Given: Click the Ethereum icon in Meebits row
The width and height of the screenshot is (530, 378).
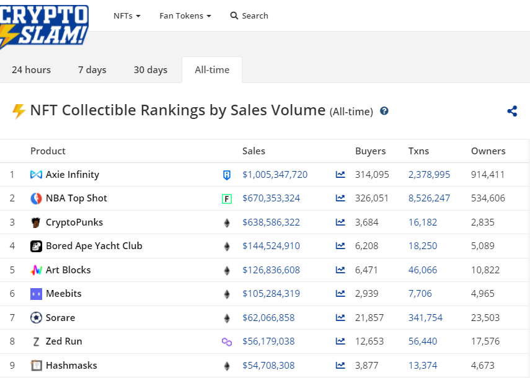Looking at the screenshot, I should click(227, 294).
